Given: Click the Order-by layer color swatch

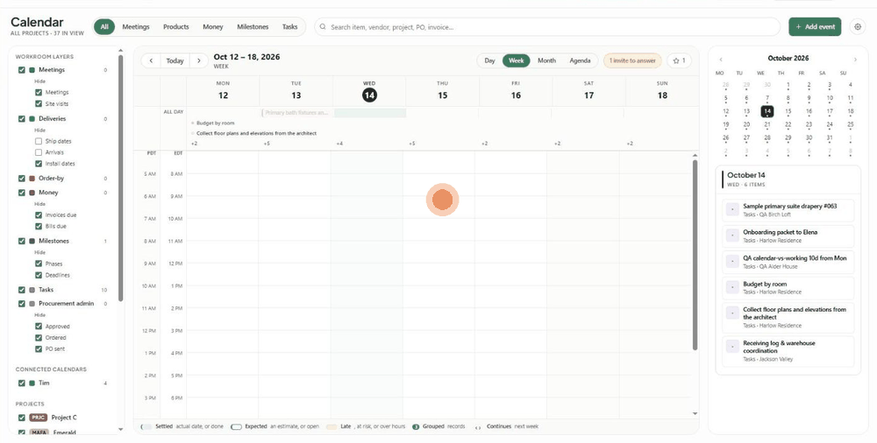Looking at the screenshot, I should pyautogui.click(x=32, y=179).
